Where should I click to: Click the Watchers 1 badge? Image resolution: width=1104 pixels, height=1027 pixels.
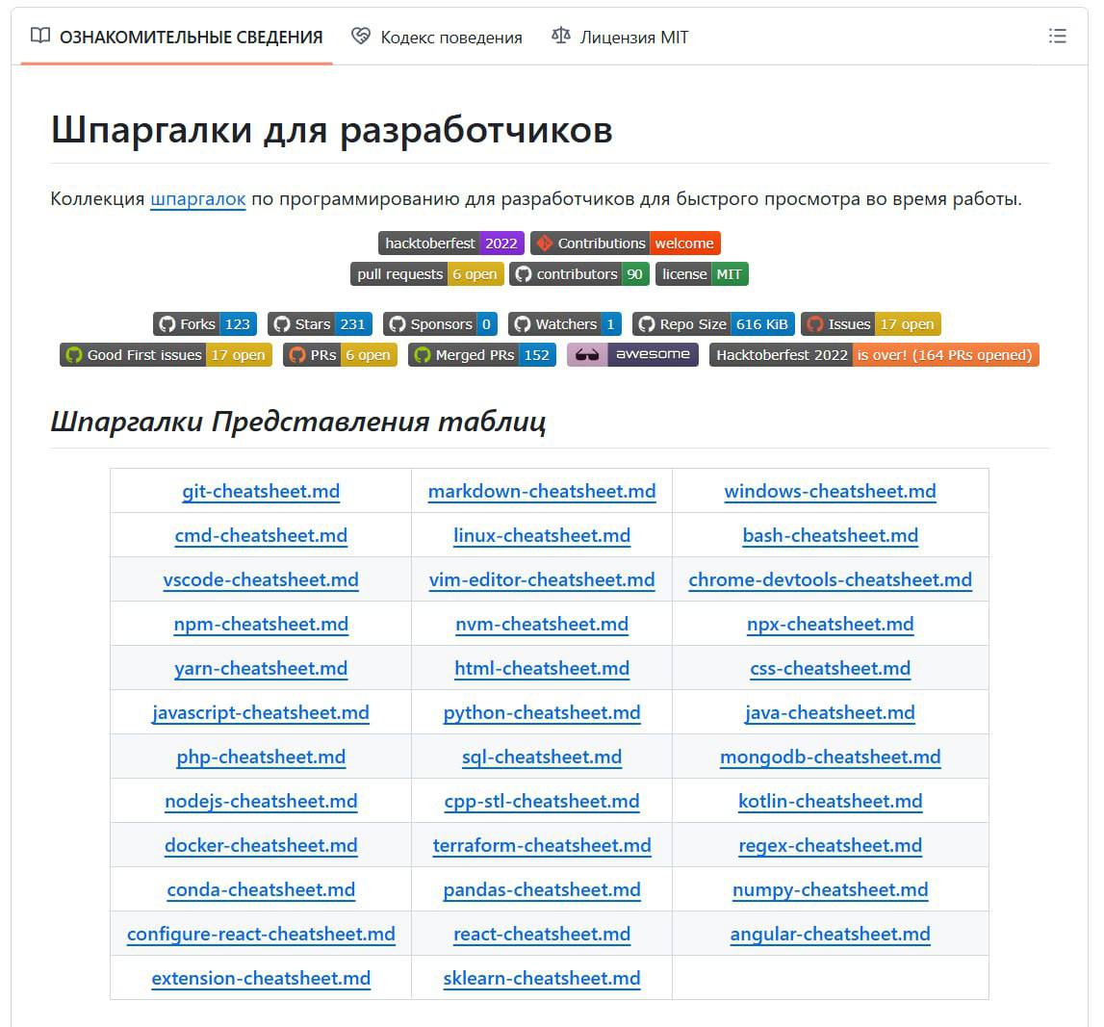pos(565,324)
